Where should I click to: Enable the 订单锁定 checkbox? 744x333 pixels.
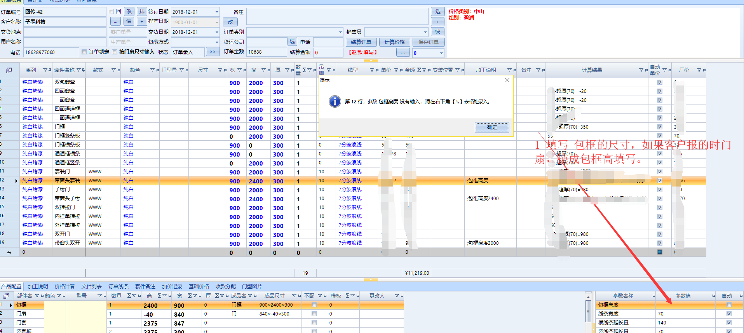pos(84,52)
